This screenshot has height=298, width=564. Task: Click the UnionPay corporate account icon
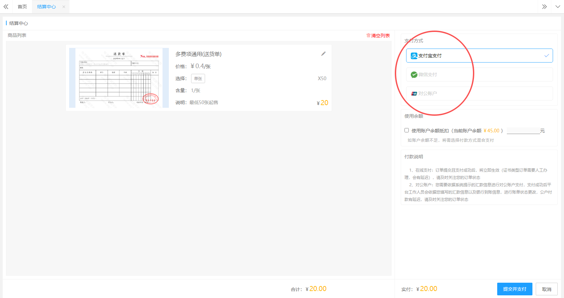click(x=414, y=94)
